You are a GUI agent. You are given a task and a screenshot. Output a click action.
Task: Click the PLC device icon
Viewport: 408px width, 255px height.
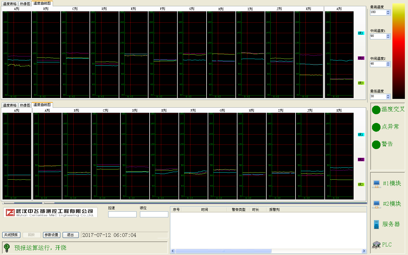[376, 245]
